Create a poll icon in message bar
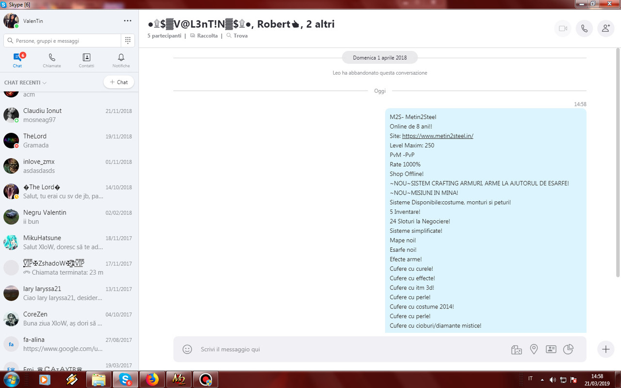The height and width of the screenshot is (388, 621). [568, 349]
